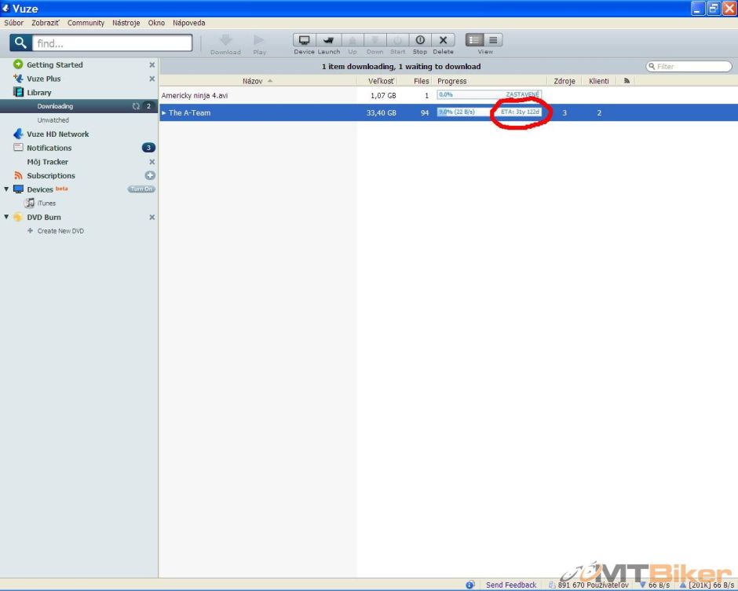Click the Device toolbar icon
The height and width of the screenshot is (591, 738).
(304, 40)
